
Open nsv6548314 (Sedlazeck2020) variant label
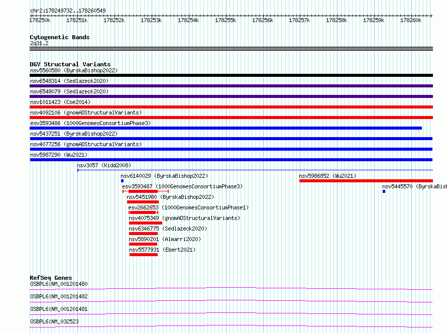click(x=69, y=81)
